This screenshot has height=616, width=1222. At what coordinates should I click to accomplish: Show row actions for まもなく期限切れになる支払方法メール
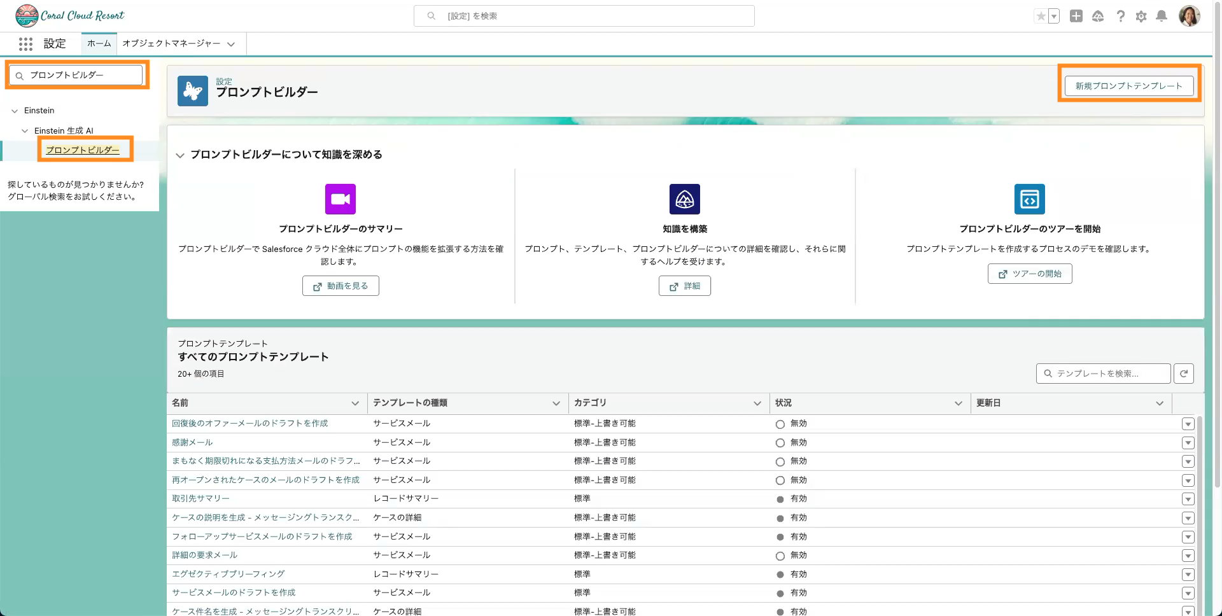coord(1188,461)
